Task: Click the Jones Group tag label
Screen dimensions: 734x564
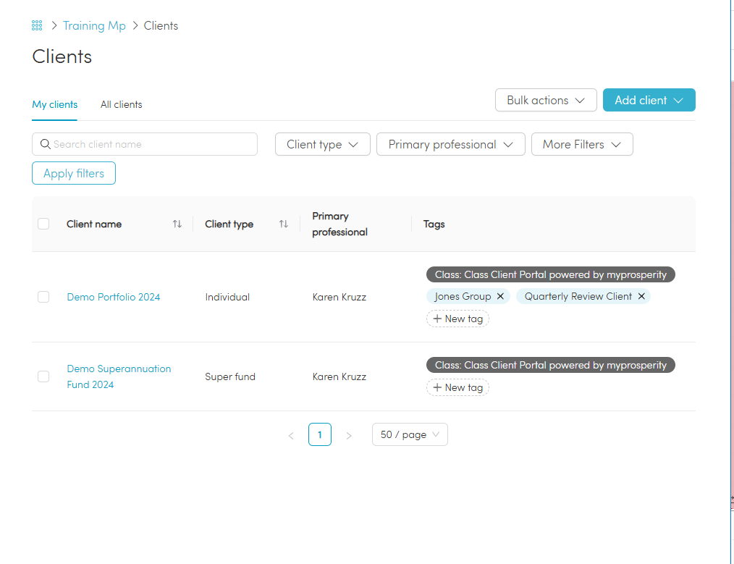Action: [463, 296]
